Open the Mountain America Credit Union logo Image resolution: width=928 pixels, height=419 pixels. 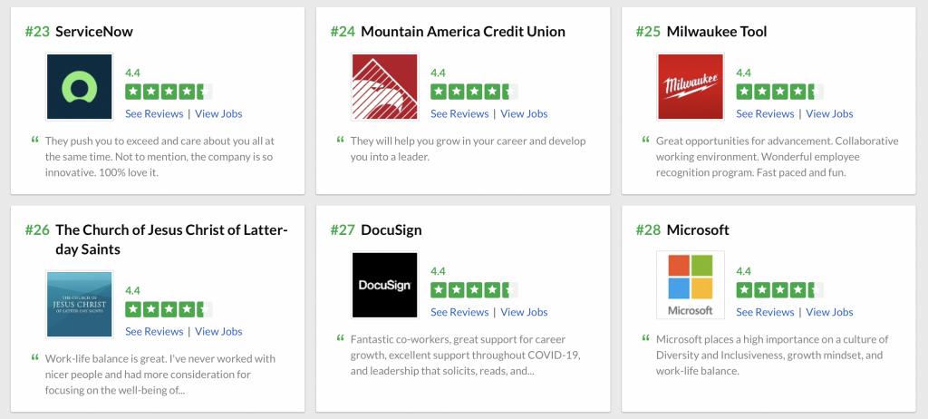(x=384, y=86)
